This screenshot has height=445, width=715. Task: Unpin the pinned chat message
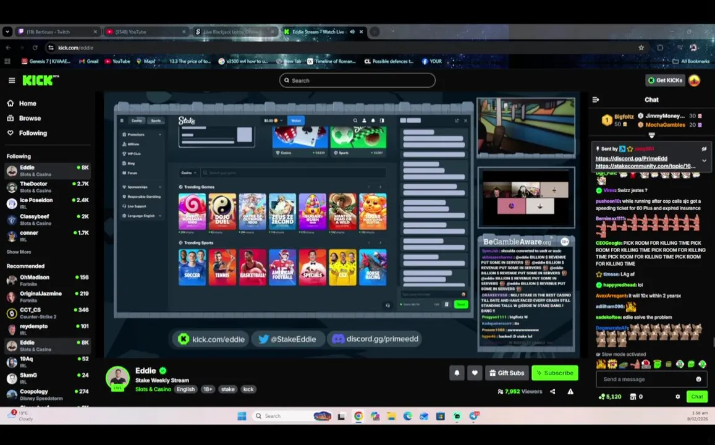click(x=704, y=148)
